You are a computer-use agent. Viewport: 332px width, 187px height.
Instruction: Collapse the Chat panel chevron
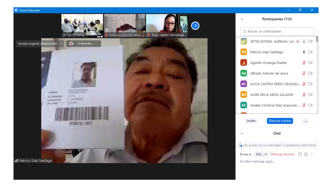click(242, 133)
